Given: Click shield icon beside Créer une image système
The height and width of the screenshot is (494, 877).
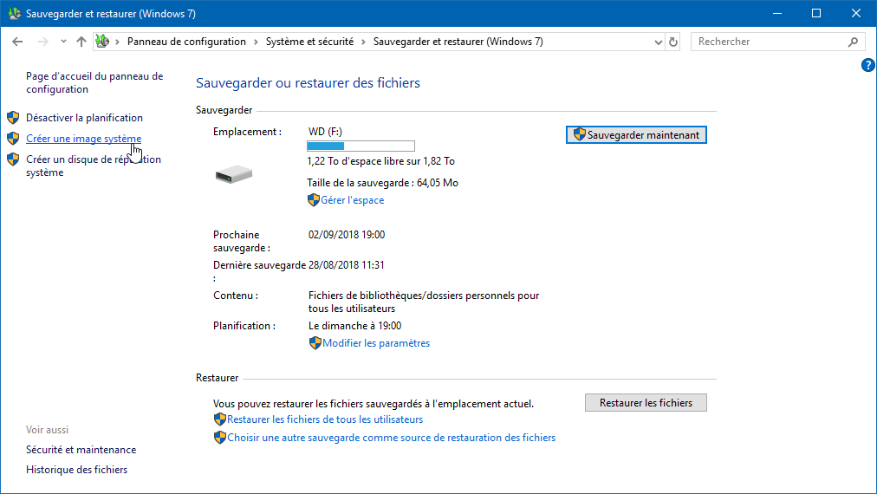Looking at the screenshot, I should pyautogui.click(x=13, y=138).
